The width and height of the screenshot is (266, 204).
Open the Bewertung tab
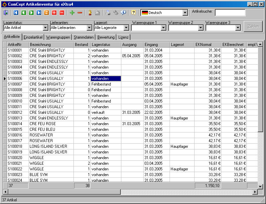point(106,37)
